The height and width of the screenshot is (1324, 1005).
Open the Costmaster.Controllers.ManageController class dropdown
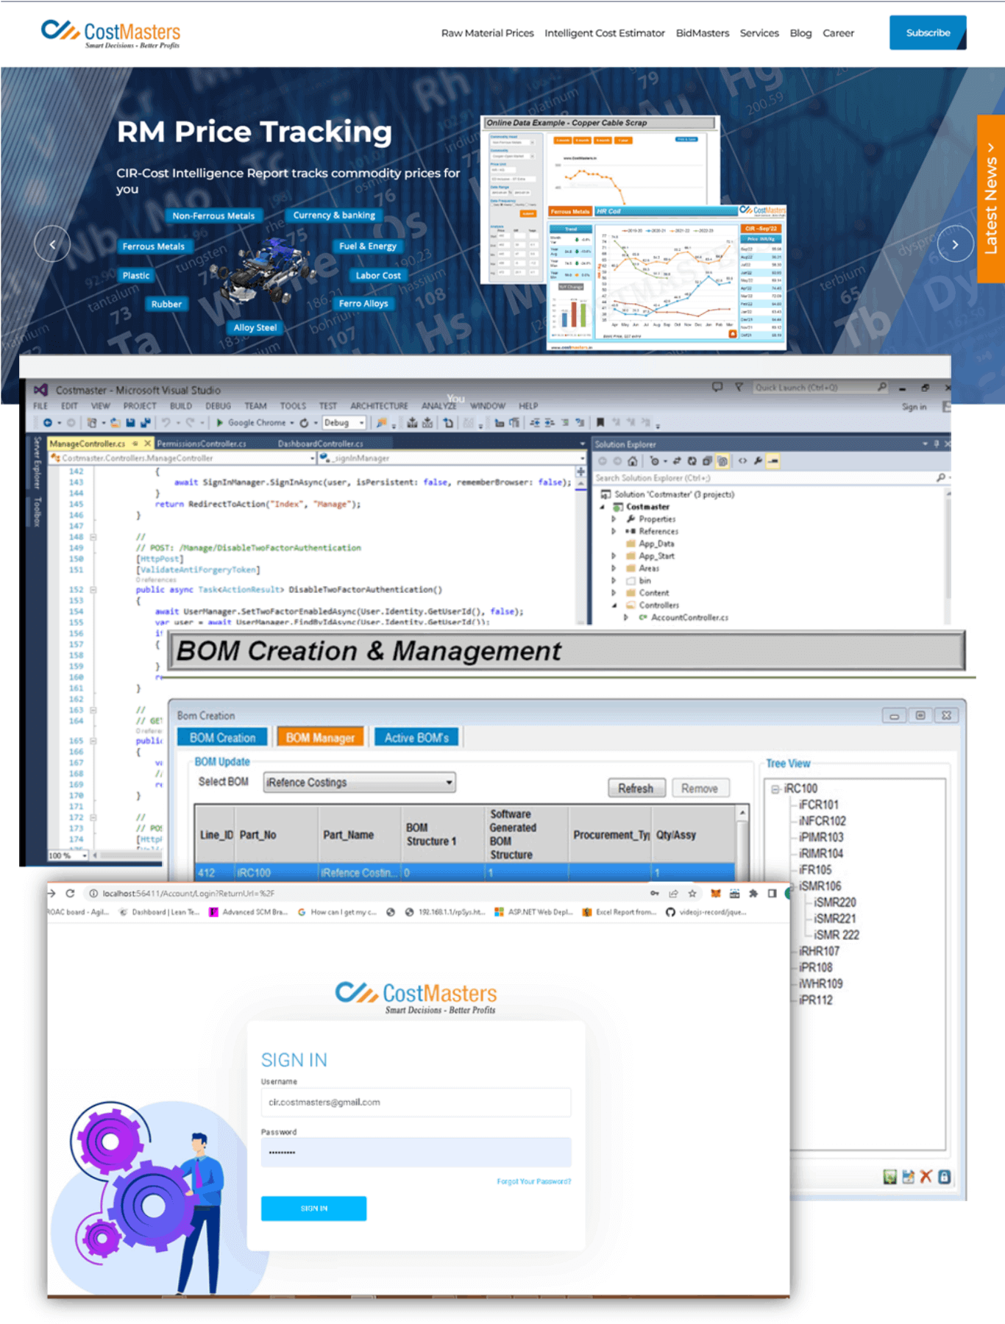(x=182, y=458)
